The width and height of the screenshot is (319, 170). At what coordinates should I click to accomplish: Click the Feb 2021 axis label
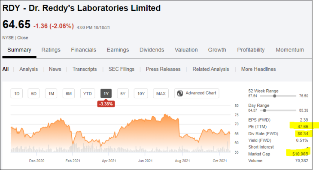point(73,161)
